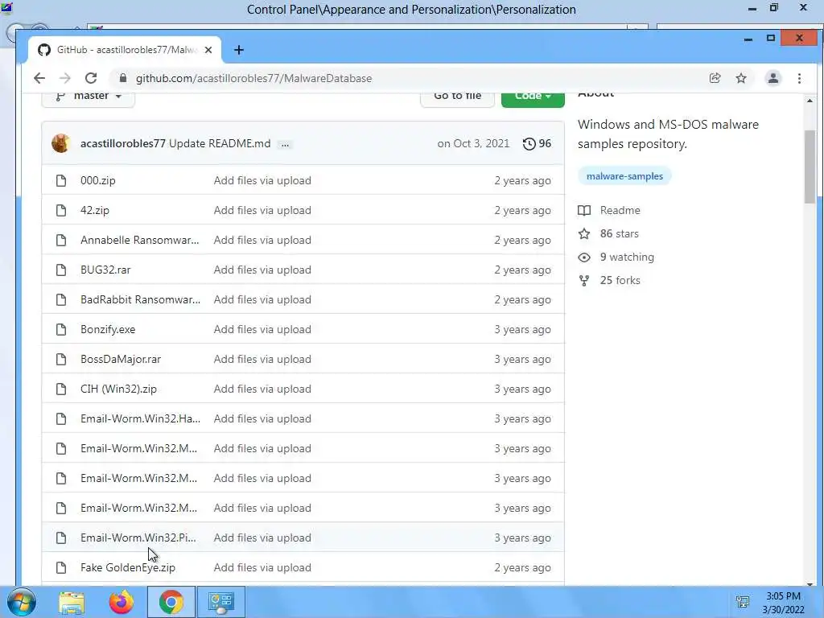
Task: Open the Email-Worm.Win32.Ha... file
Action: click(x=140, y=418)
